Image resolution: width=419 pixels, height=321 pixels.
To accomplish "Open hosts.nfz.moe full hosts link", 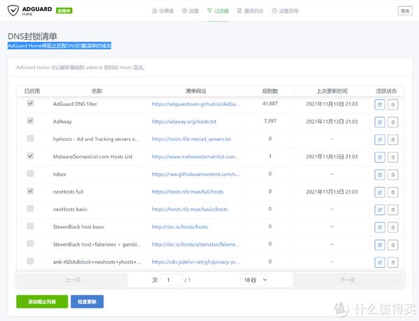I will pyautogui.click(x=188, y=192).
